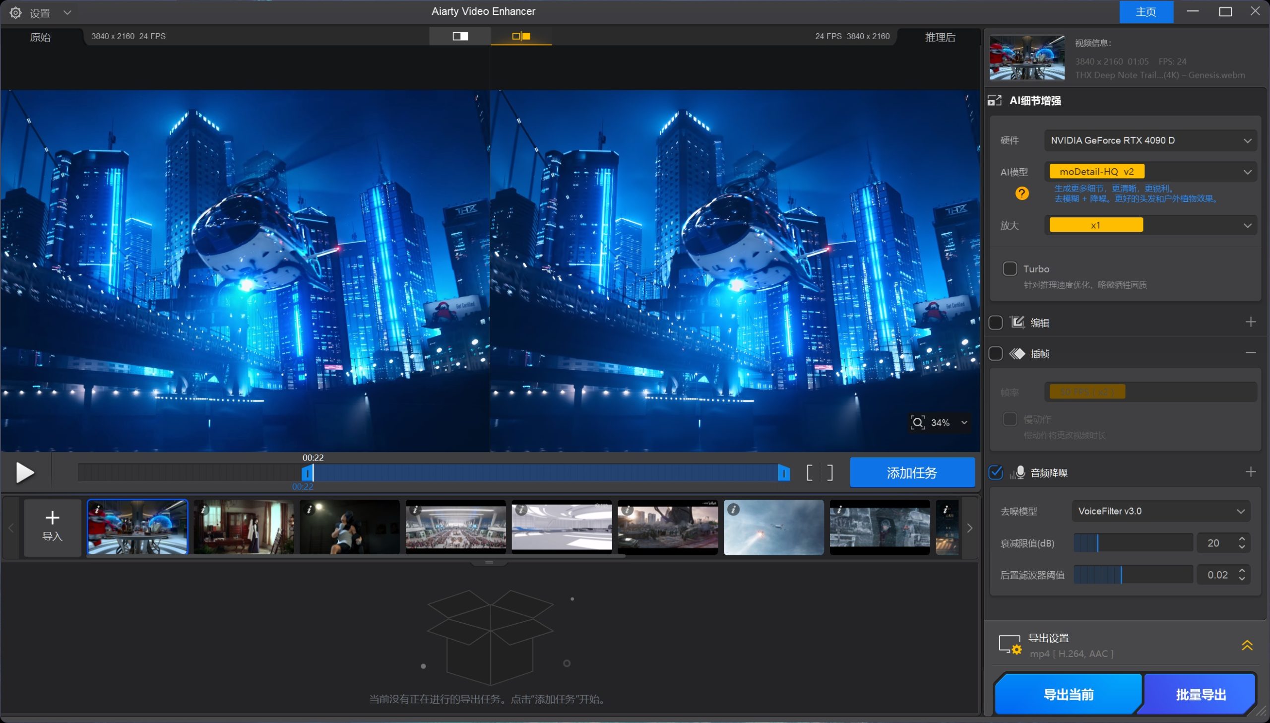The height and width of the screenshot is (723, 1270).
Task: Toggle the 慢动作 slow motion checkbox
Action: click(x=1010, y=419)
